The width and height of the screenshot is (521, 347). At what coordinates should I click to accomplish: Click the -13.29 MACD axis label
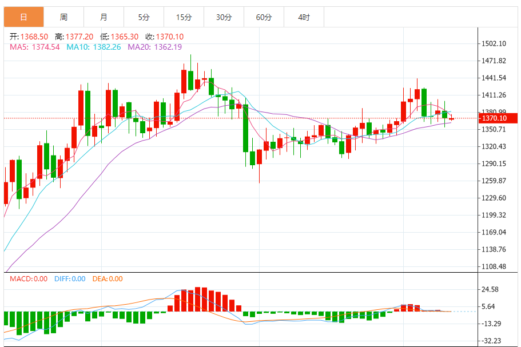point(491,324)
